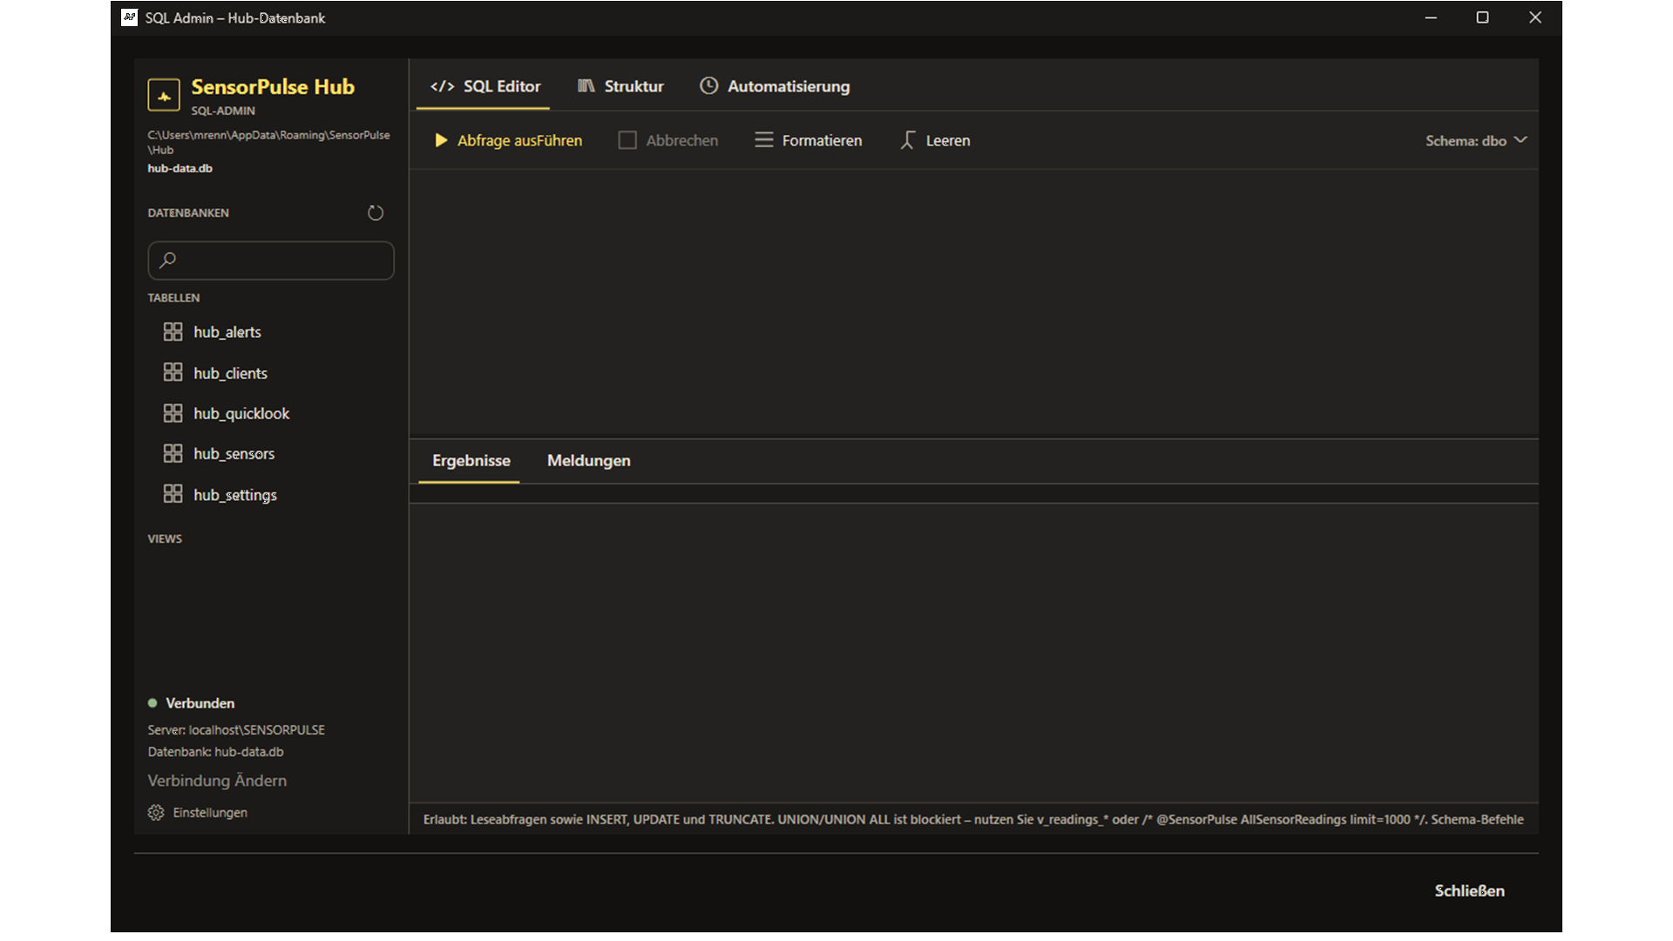Screen dimensions: 1673x941
Task: Click the Erlaubt hint status text
Action: [973, 819]
